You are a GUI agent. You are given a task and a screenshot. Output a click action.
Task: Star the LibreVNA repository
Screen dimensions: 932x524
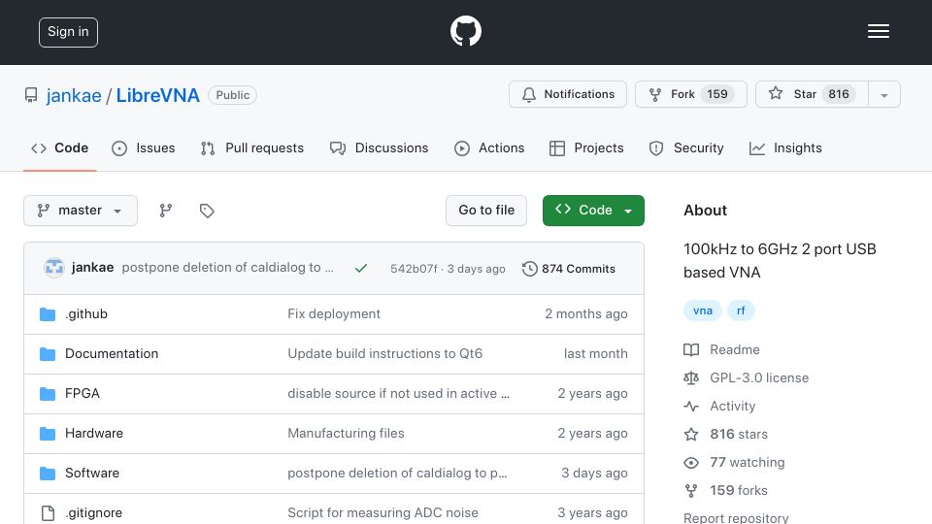[x=812, y=94]
